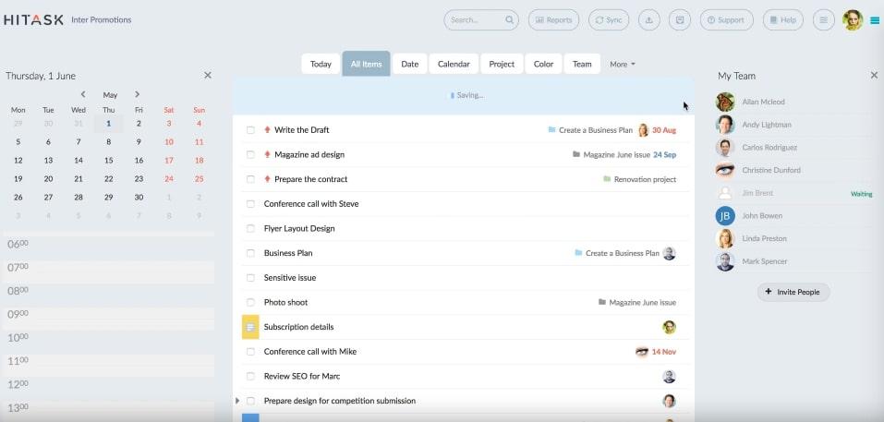The height and width of the screenshot is (422, 884).
Task: Click the HITASK logo
Action: 33,19
